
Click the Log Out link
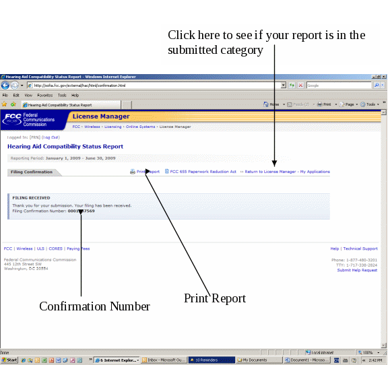click(x=51, y=137)
